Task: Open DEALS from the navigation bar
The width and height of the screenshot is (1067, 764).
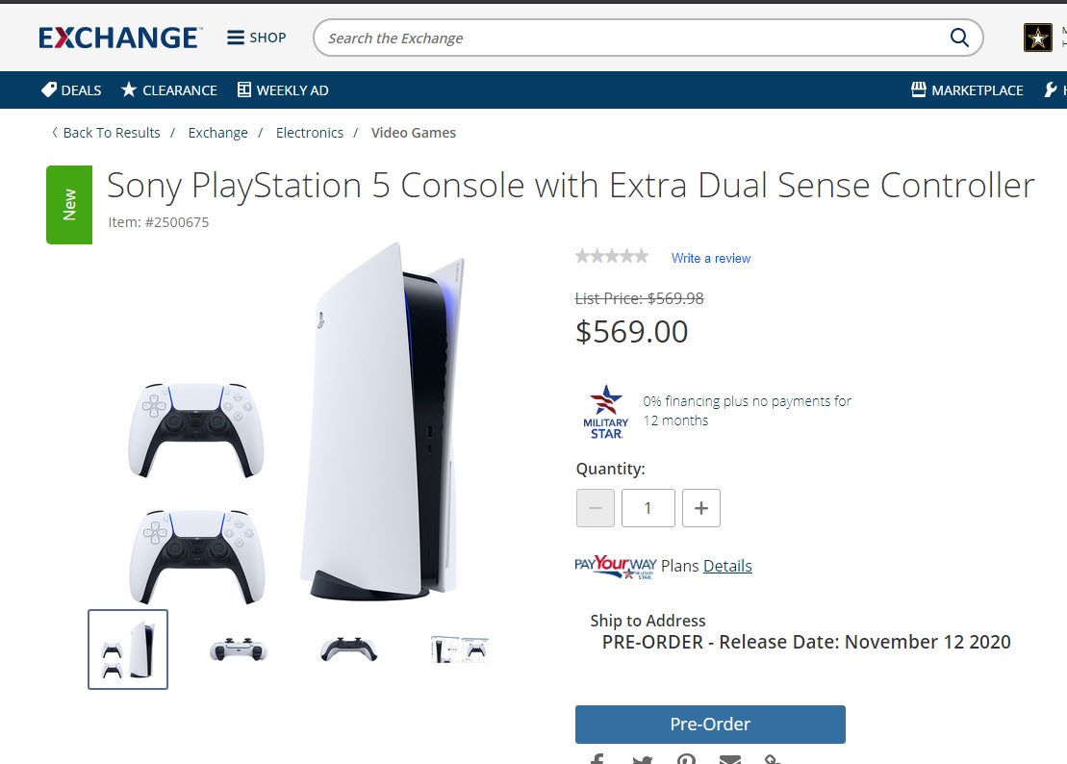Action: (71, 89)
